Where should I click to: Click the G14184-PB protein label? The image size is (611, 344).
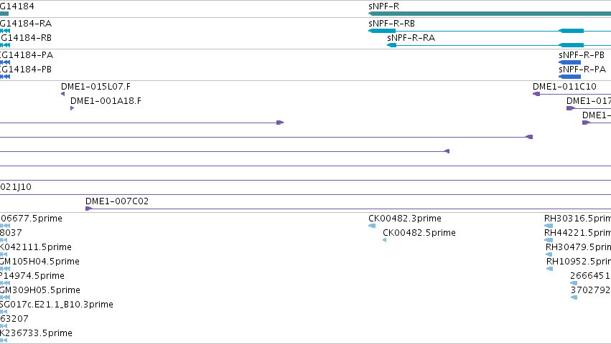[26, 70]
